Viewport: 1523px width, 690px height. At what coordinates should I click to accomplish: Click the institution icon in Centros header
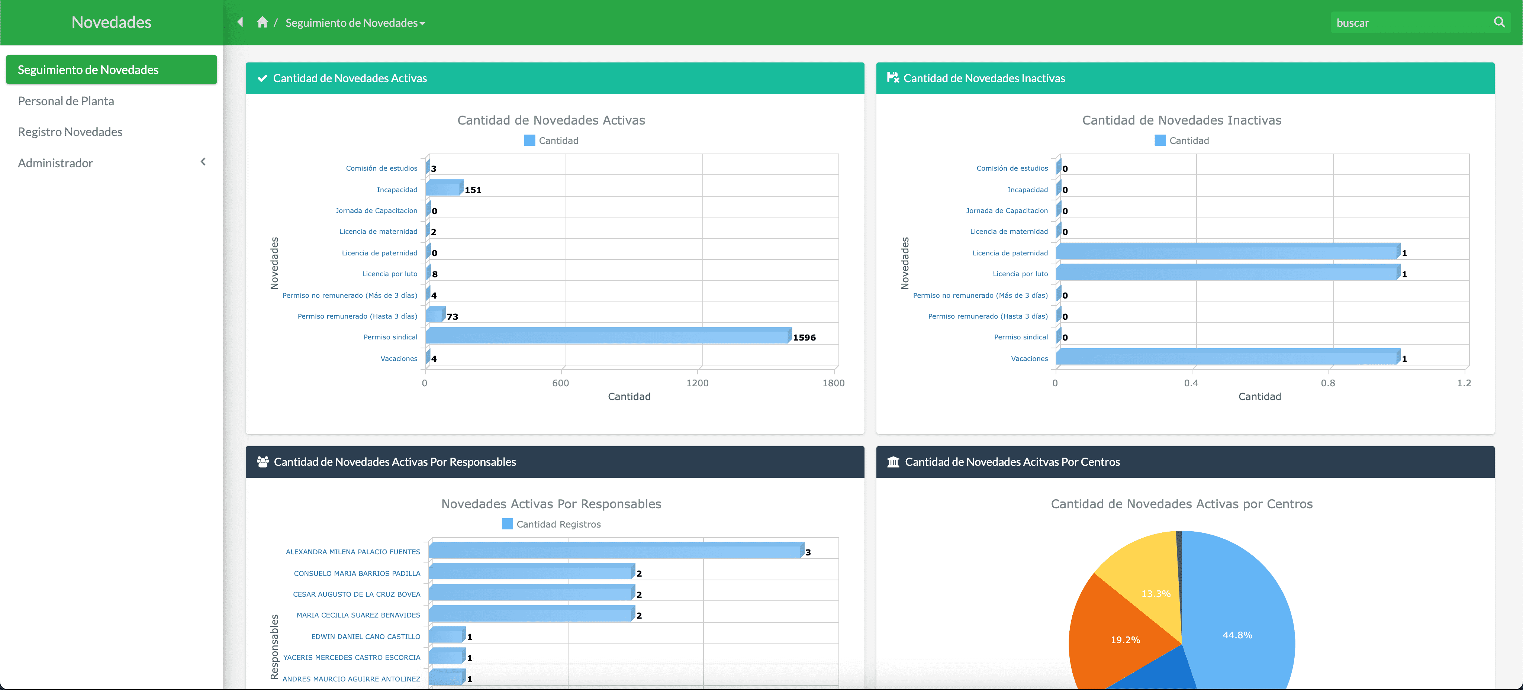tap(893, 462)
